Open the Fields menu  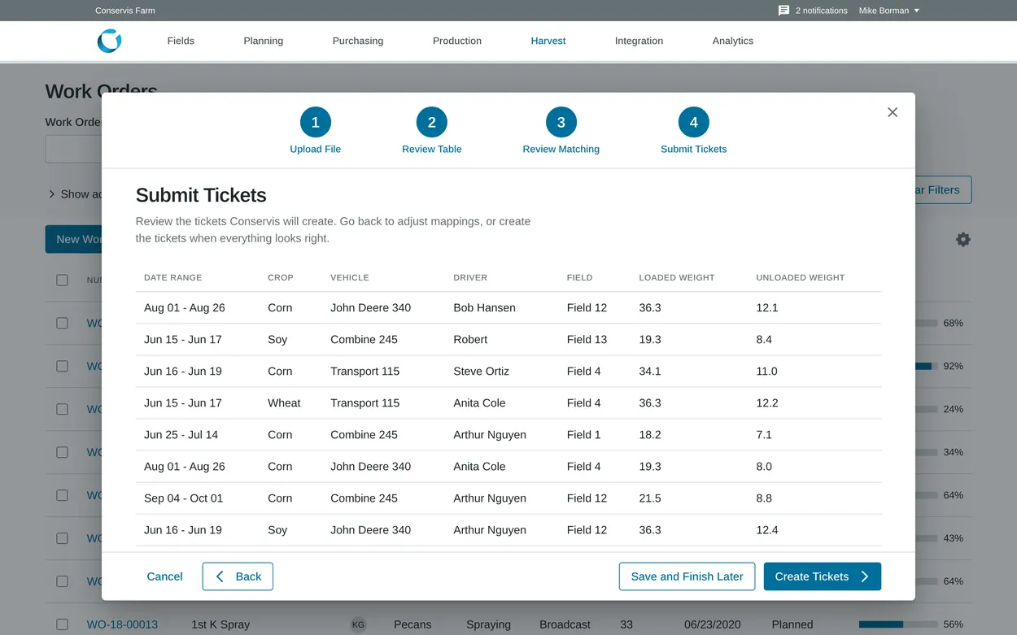pos(181,41)
